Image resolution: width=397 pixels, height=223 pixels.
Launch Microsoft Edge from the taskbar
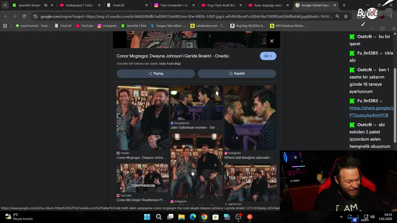click(x=193, y=217)
